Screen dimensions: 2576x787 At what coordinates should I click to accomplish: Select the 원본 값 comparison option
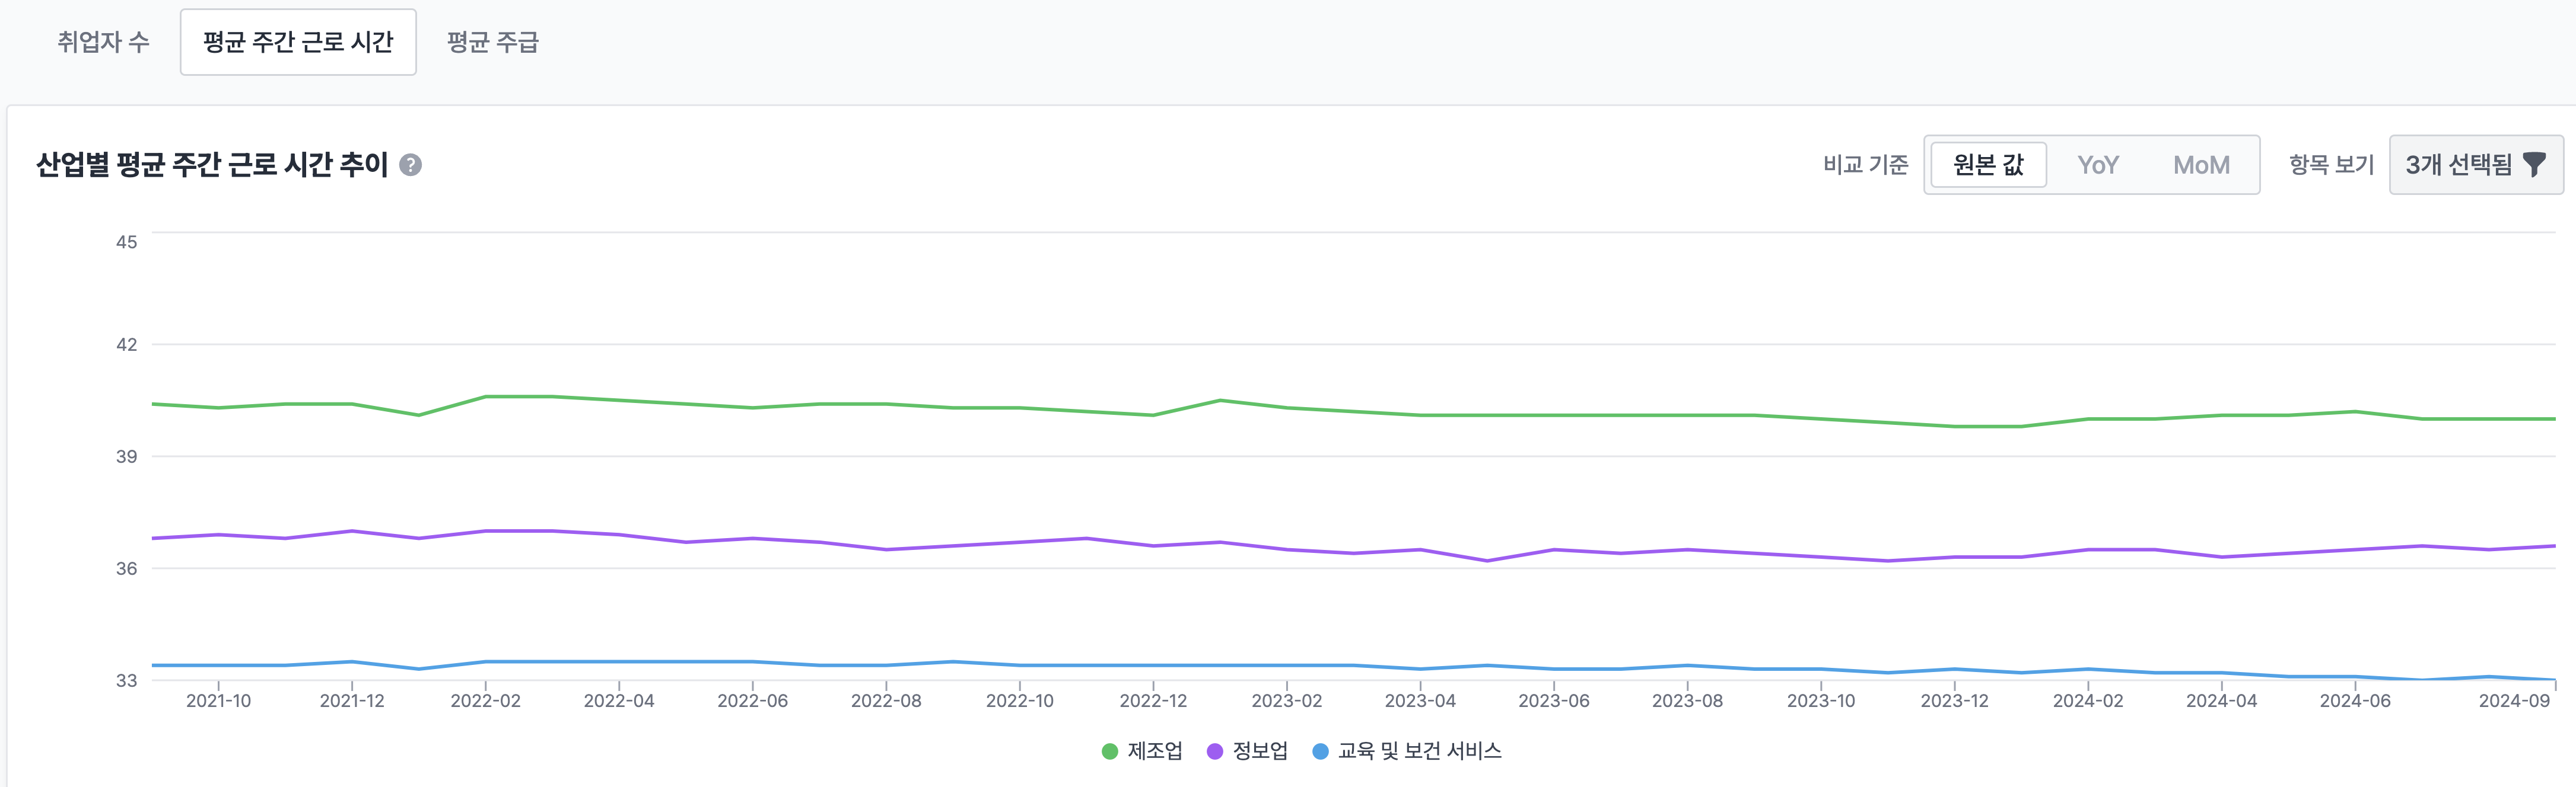pyautogui.click(x=1988, y=165)
